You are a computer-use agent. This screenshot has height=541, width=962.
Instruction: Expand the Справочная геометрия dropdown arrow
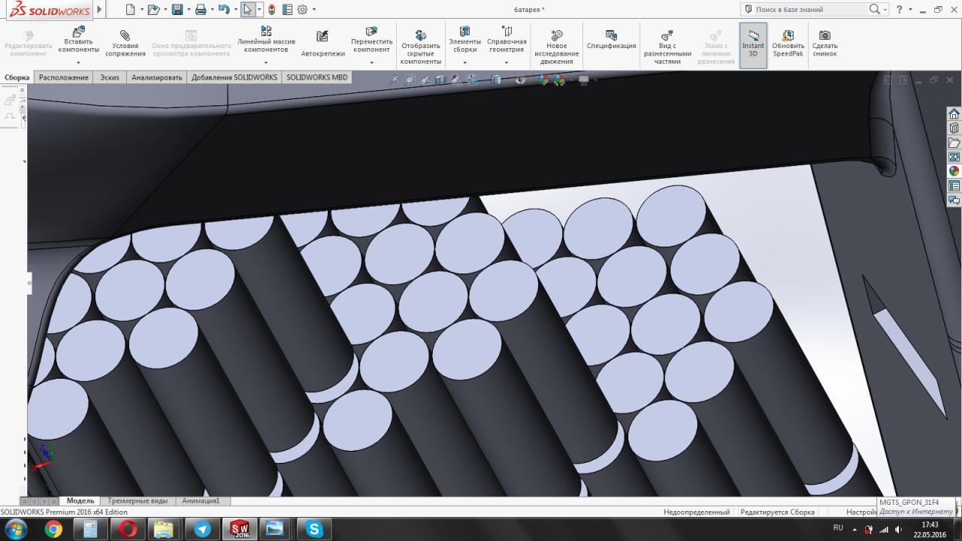coord(507,62)
